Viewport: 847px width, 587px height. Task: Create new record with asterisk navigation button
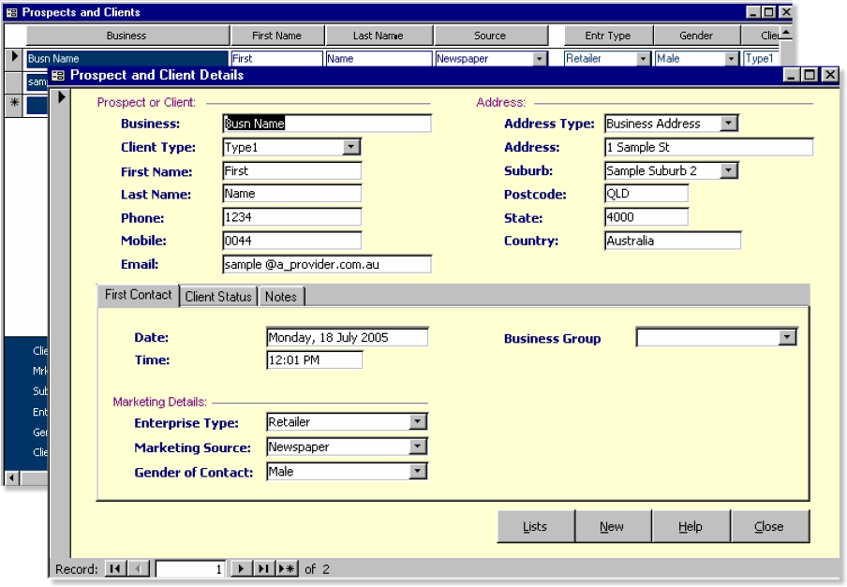coord(286,569)
